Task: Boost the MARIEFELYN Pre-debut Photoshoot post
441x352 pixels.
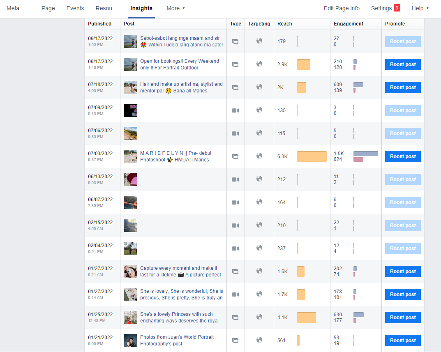Action: pyautogui.click(x=403, y=156)
